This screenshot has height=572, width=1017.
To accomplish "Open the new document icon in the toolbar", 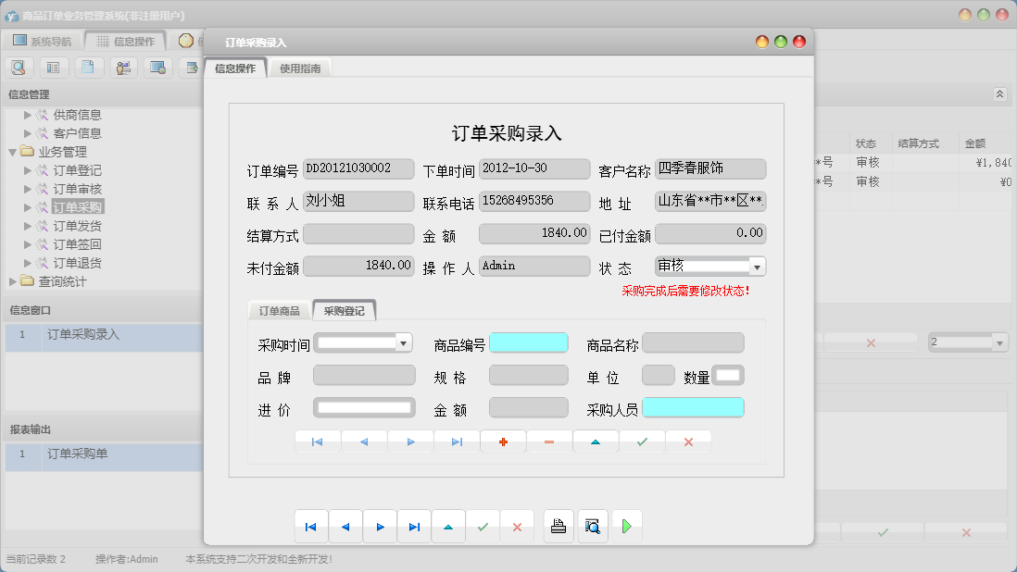I will coord(89,67).
